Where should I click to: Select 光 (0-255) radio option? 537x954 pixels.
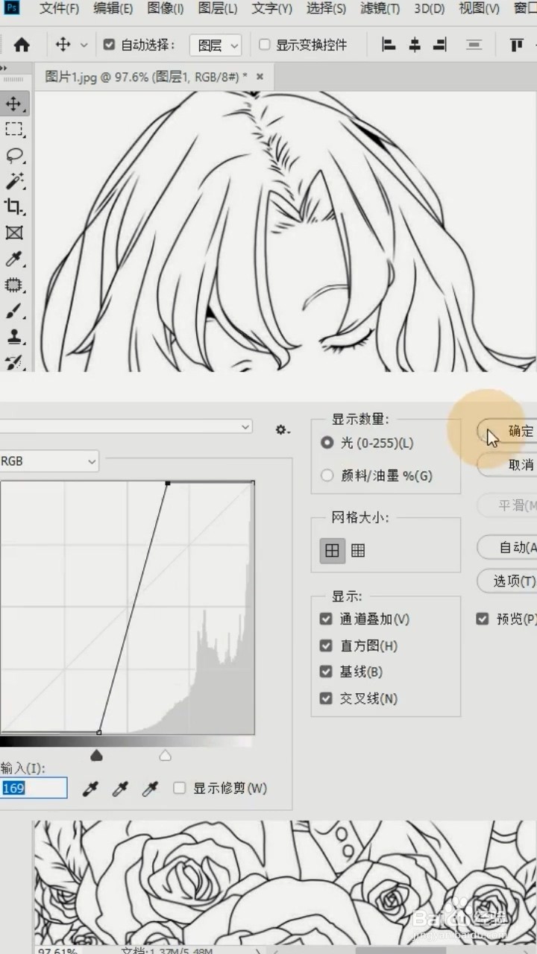[x=327, y=443]
